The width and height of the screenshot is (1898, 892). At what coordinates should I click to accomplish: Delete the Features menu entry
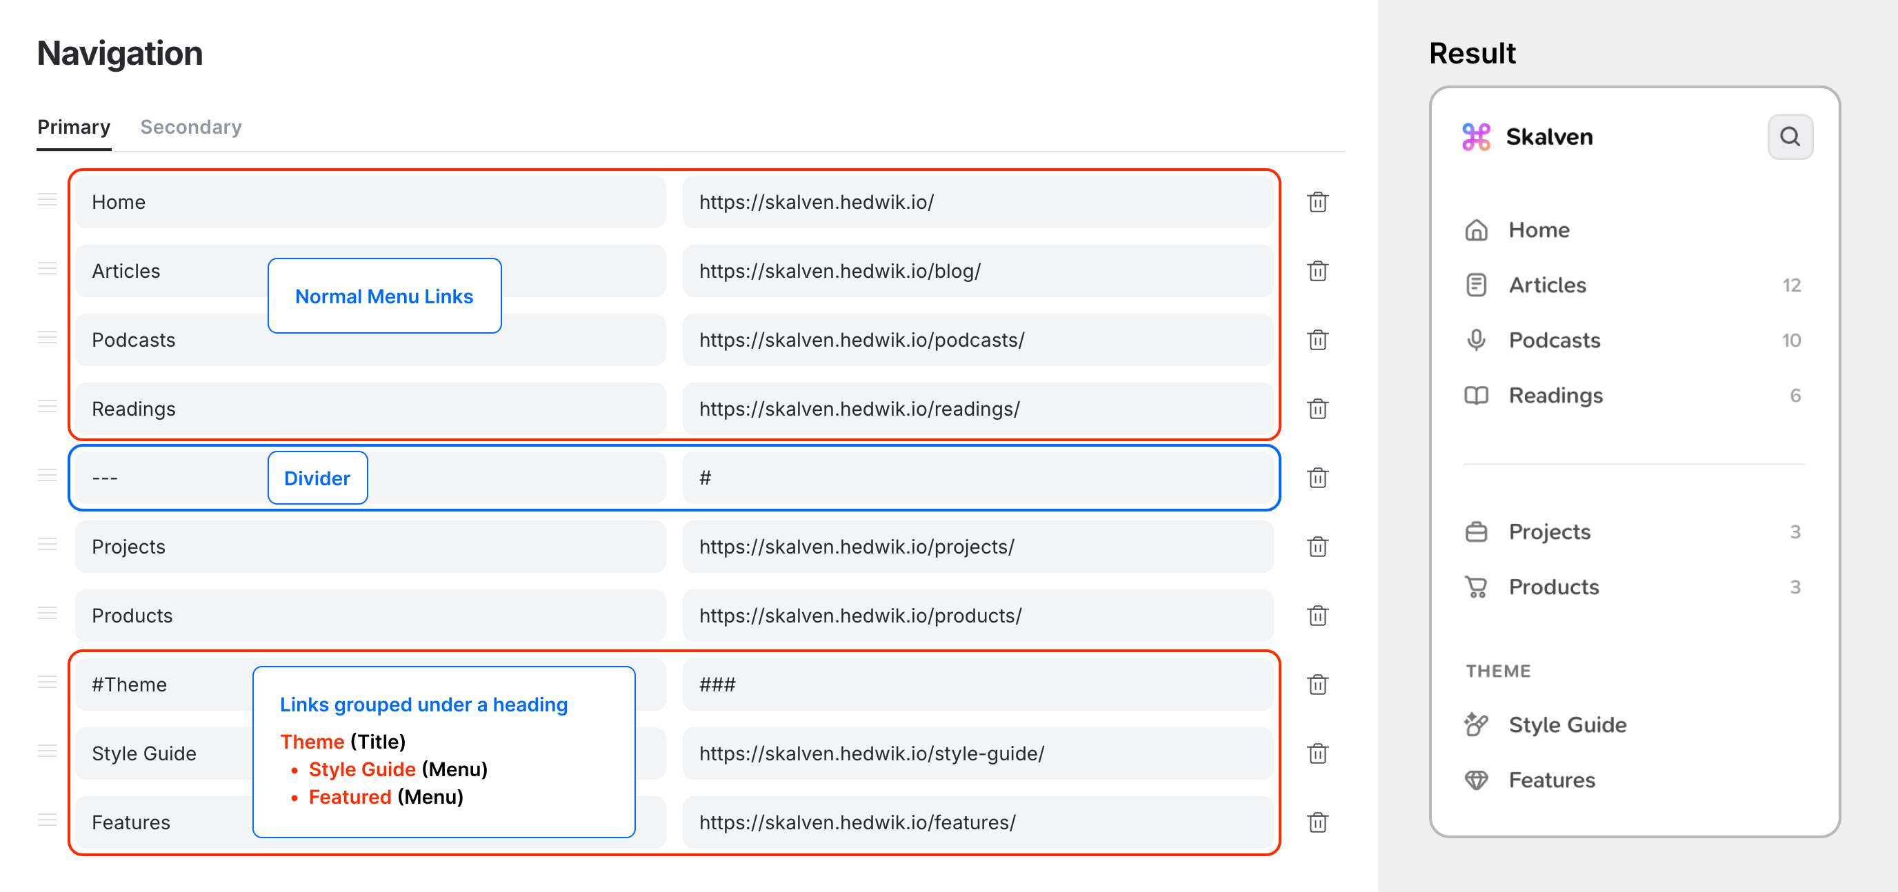[x=1317, y=823]
